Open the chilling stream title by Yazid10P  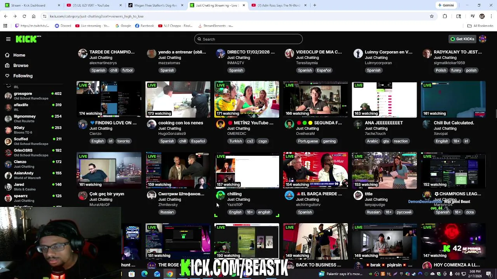tap(234, 194)
